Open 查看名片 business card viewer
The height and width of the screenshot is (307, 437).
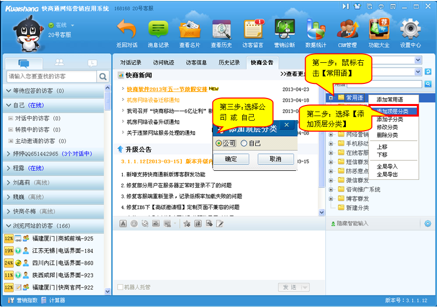coord(190,33)
